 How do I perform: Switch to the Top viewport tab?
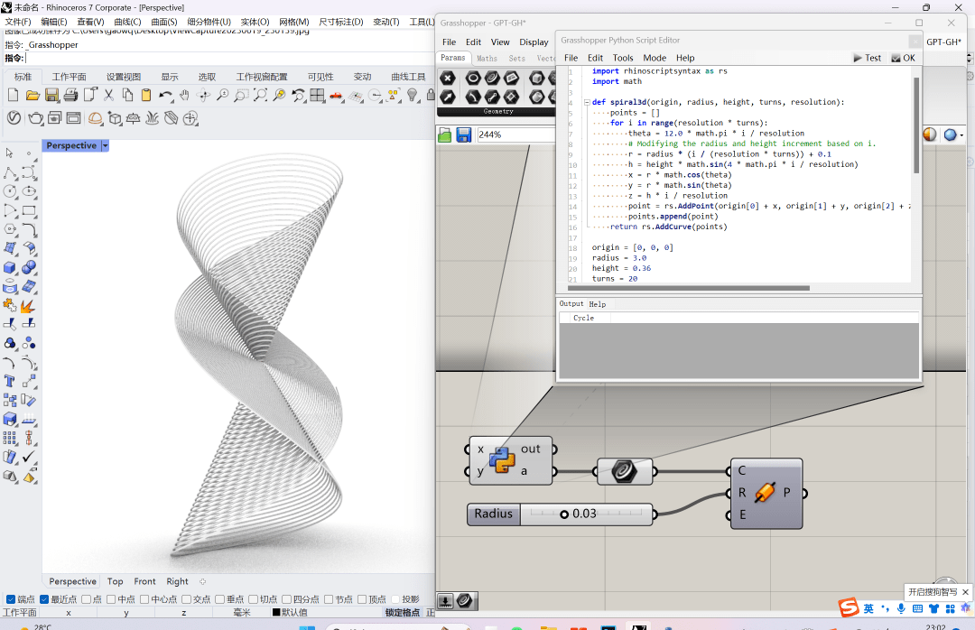click(115, 581)
